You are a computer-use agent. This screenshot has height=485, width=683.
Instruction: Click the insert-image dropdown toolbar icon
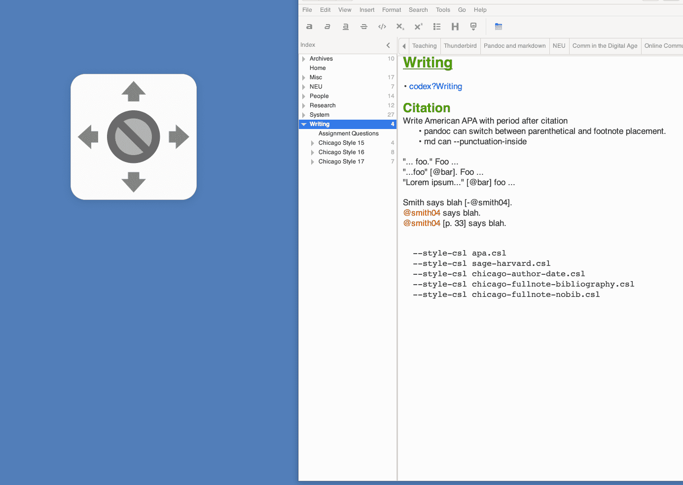(x=473, y=27)
